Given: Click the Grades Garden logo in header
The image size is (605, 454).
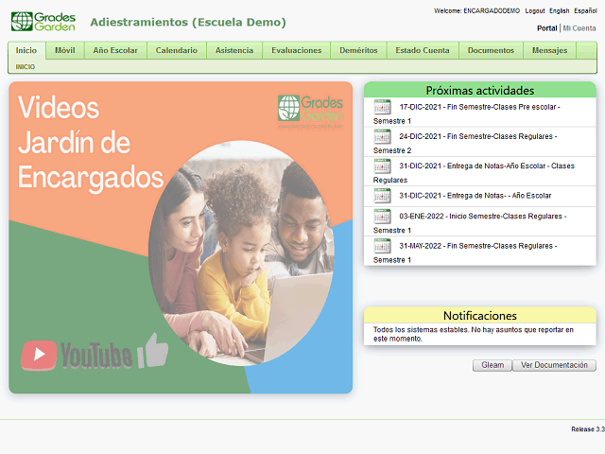Looking at the screenshot, I should point(43,22).
